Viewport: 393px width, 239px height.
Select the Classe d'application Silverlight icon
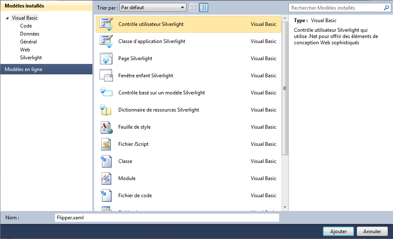(x=106, y=41)
